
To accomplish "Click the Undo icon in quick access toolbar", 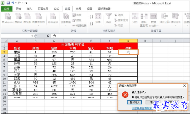I will (x=13, y=3).
